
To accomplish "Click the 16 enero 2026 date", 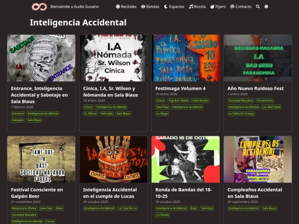I will pyautogui.click(x=94, y=101).
